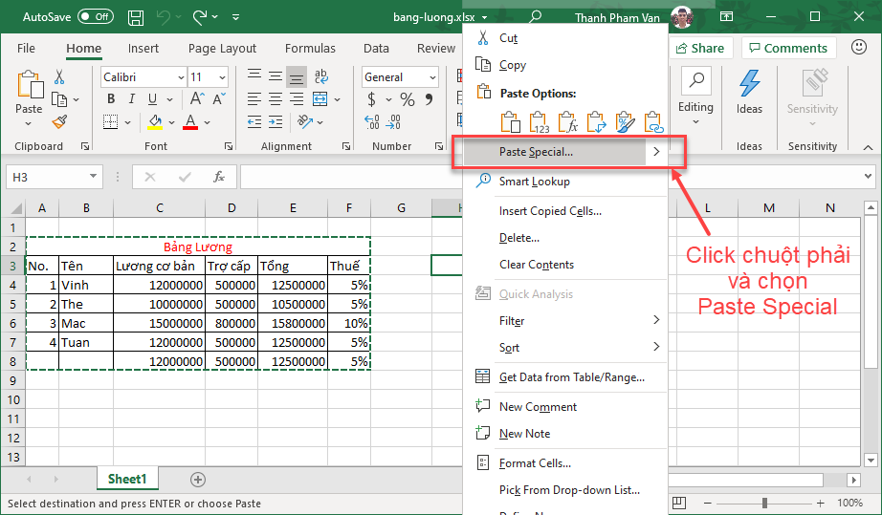This screenshot has width=882, height=515.
Task: Choose Clear Contents menu item
Action: coord(565,265)
